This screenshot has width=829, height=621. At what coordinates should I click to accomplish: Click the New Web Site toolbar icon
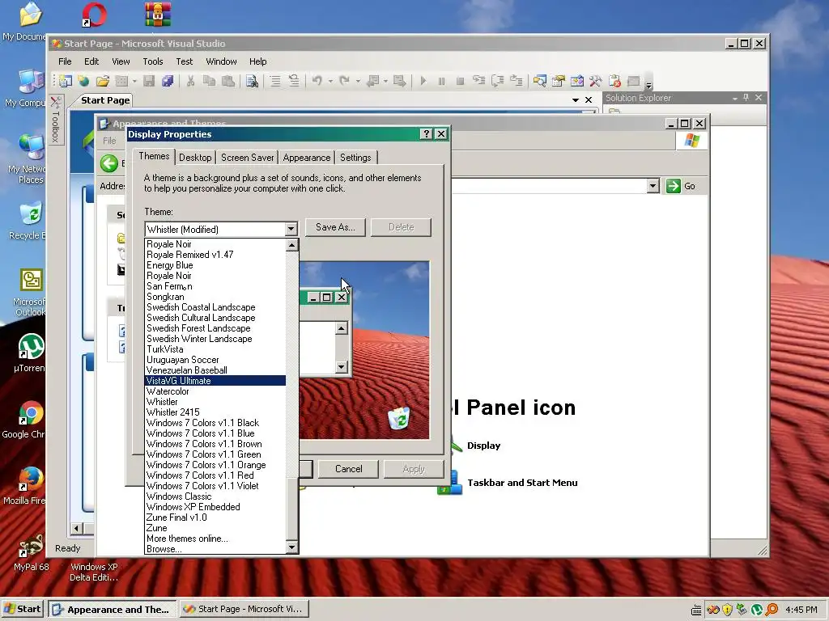click(x=83, y=81)
